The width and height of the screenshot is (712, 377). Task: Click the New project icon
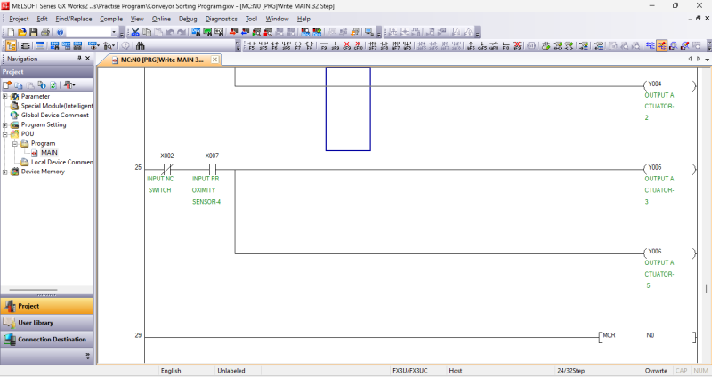(9, 32)
